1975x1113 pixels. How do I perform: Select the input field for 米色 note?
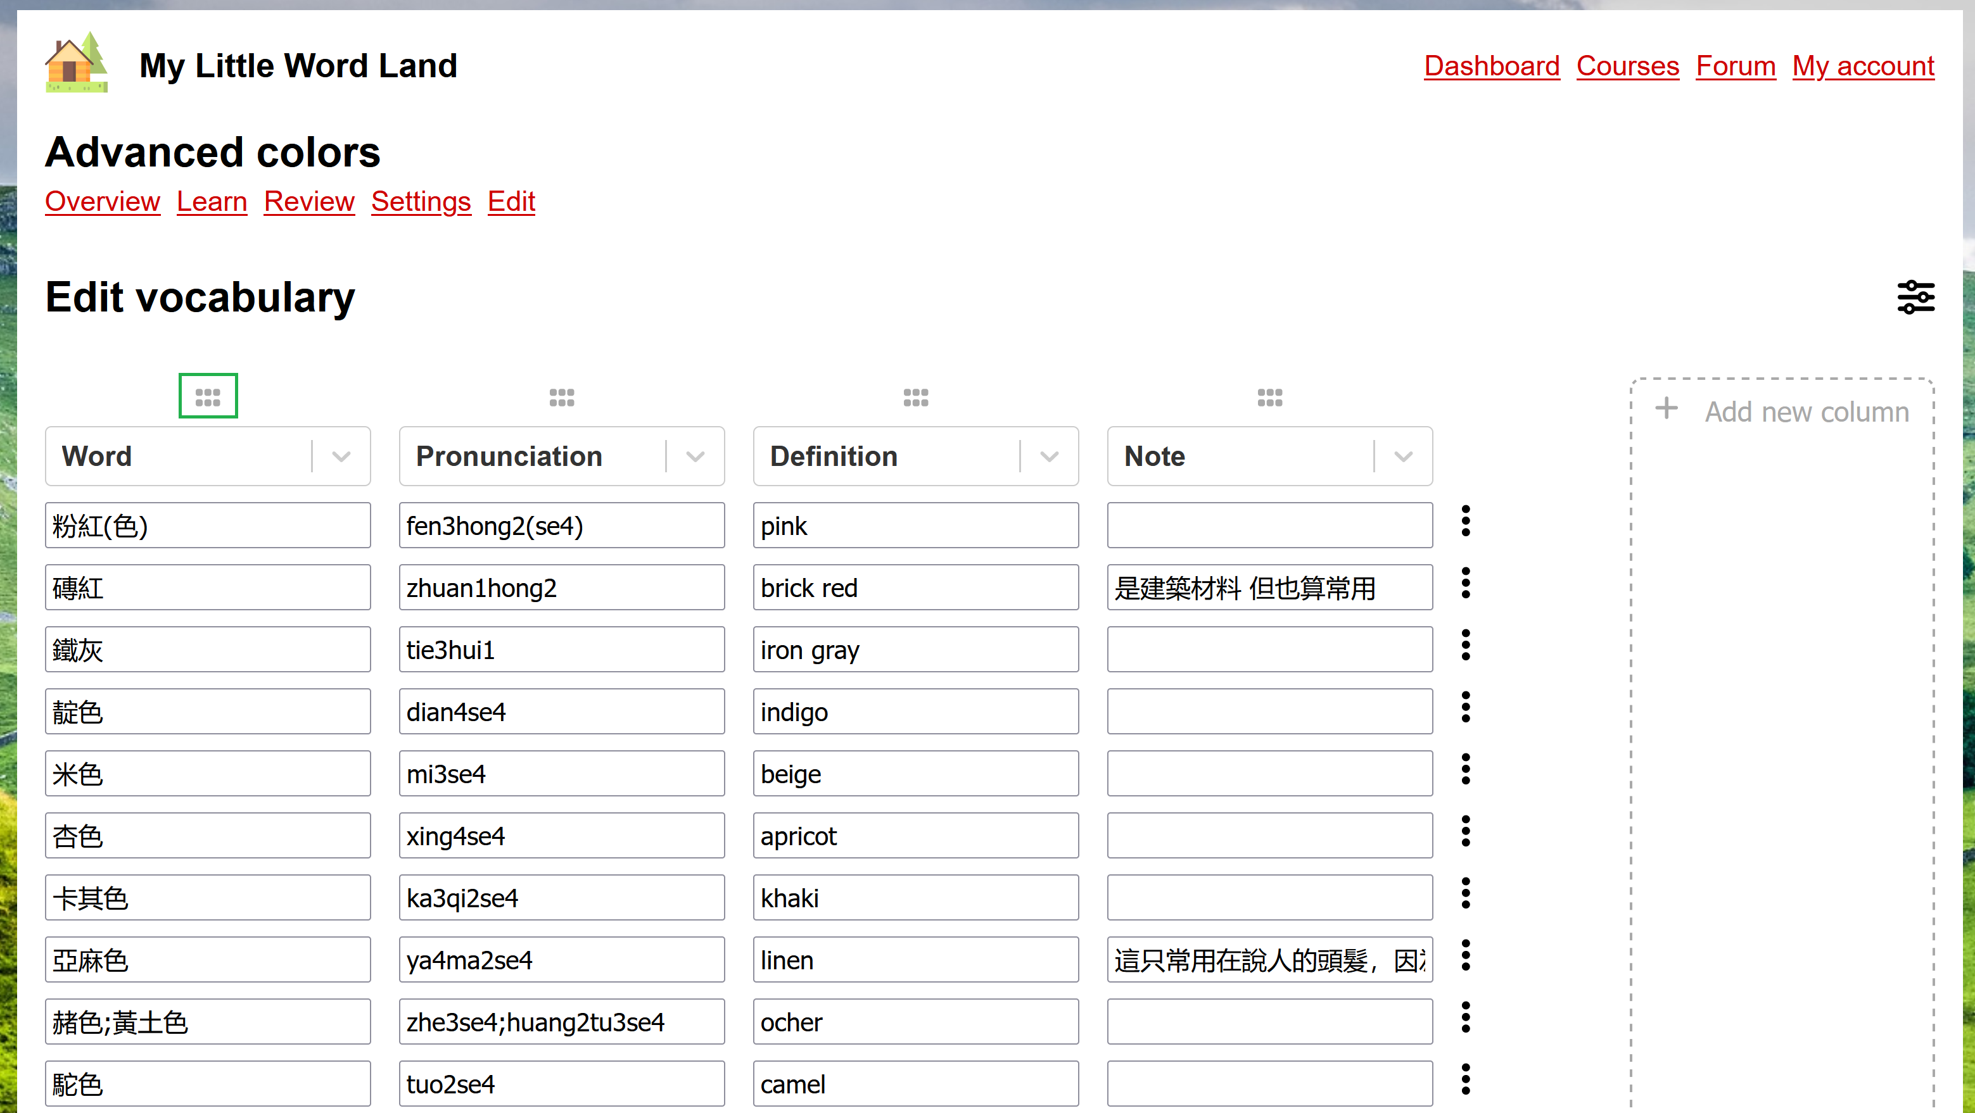click(1269, 773)
